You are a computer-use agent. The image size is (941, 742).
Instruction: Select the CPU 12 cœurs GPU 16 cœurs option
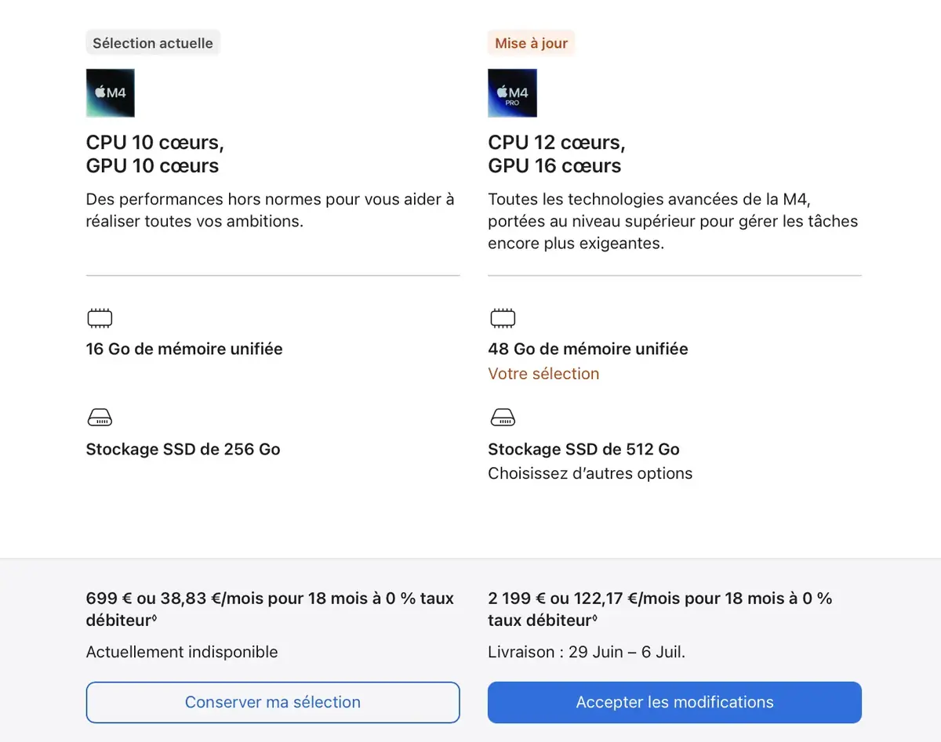556,154
